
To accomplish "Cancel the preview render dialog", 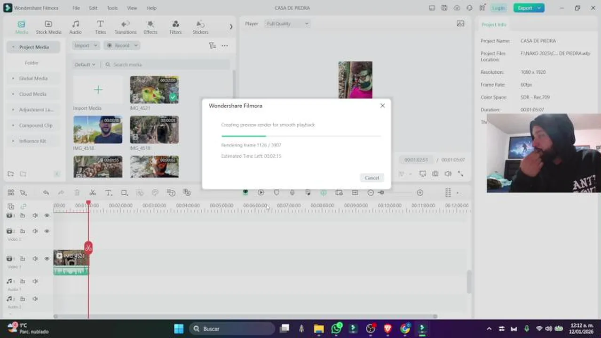I will pyautogui.click(x=372, y=177).
